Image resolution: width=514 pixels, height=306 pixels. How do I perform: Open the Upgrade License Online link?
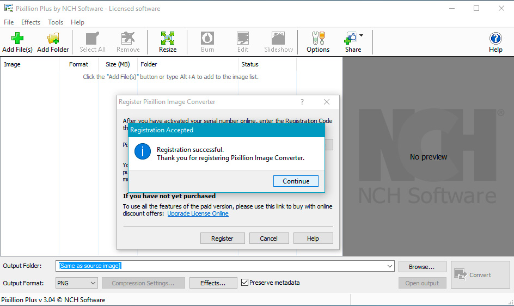coord(198,213)
